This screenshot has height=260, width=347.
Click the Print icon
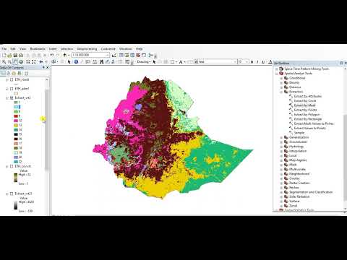point(21,55)
